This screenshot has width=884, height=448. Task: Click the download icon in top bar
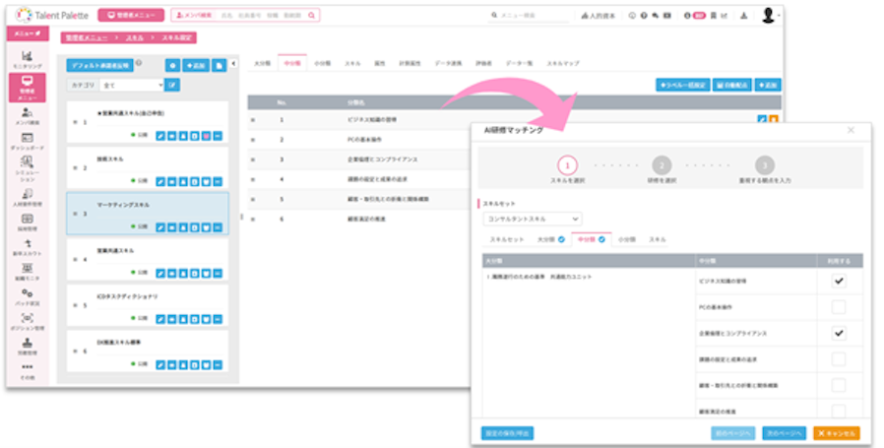tap(743, 15)
